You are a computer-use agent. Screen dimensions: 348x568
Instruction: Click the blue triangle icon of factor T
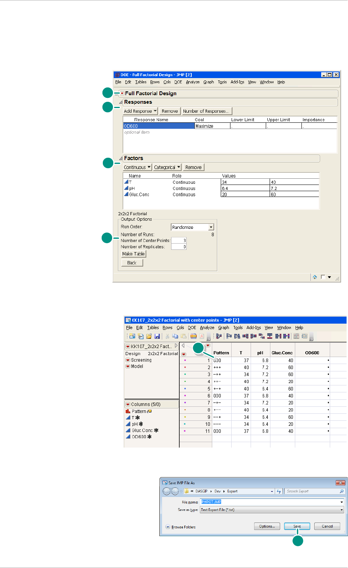[x=126, y=182]
